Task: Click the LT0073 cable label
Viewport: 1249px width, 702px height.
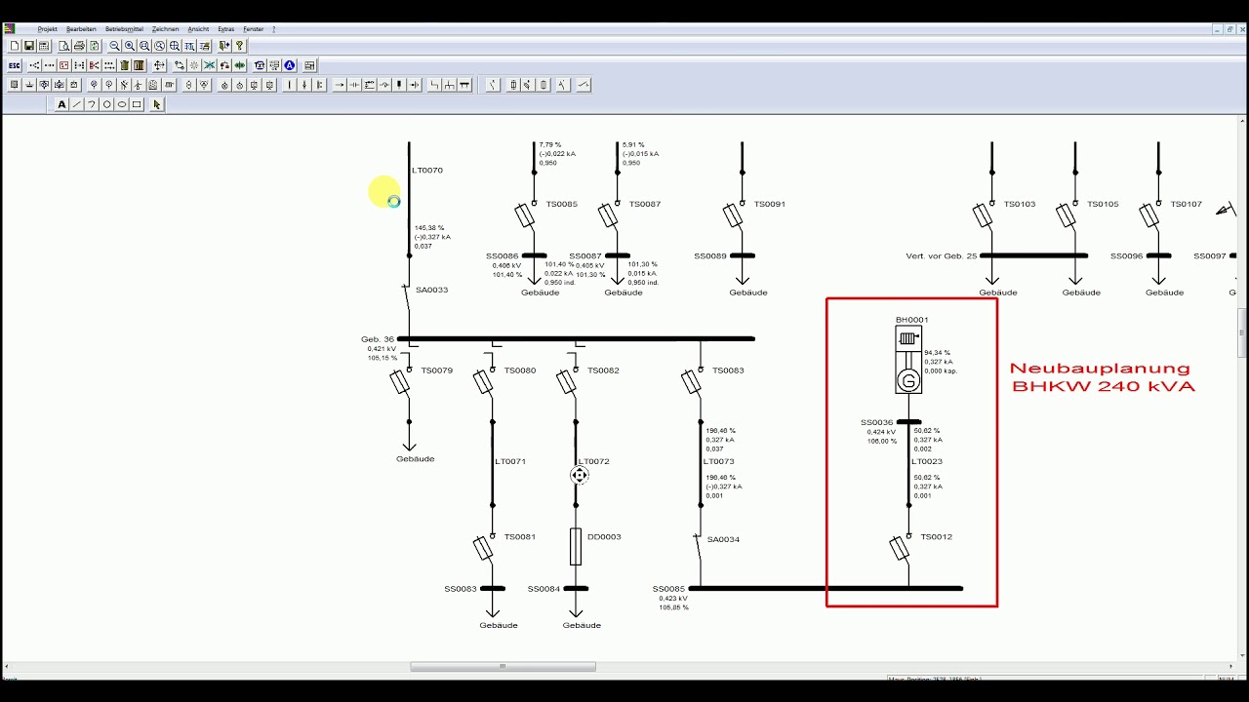Action: click(718, 461)
